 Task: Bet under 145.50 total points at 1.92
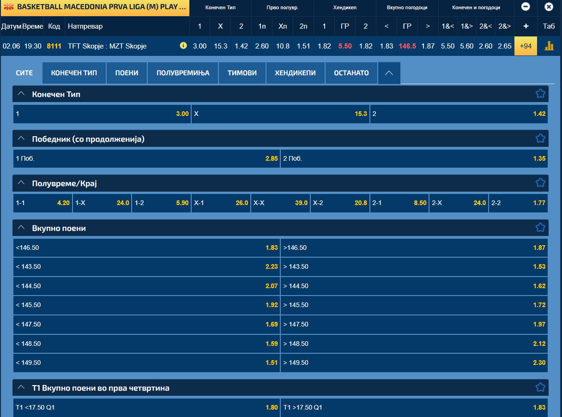146,305
